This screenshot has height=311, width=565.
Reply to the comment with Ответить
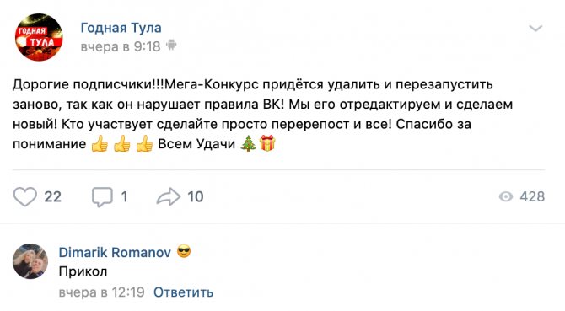[183, 292]
